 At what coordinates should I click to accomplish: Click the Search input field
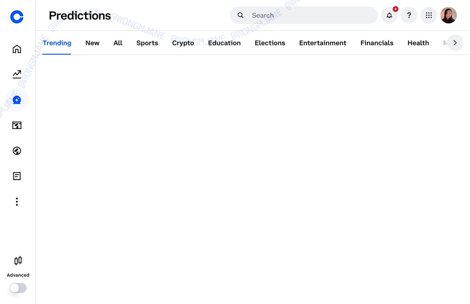pyautogui.click(x=304, y=15)
